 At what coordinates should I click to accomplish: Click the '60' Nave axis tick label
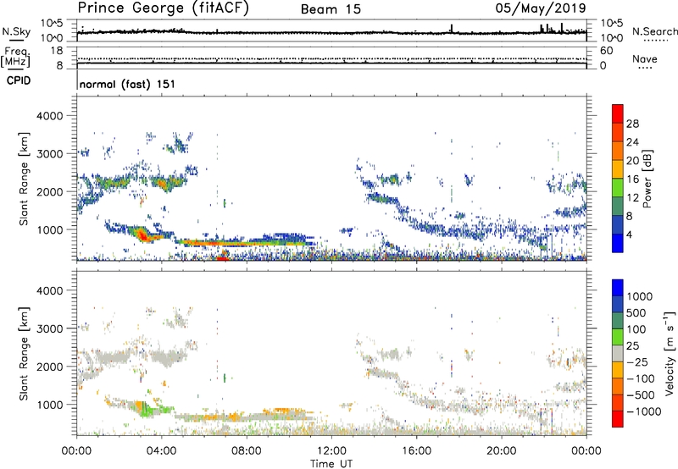tap(606, 51)
